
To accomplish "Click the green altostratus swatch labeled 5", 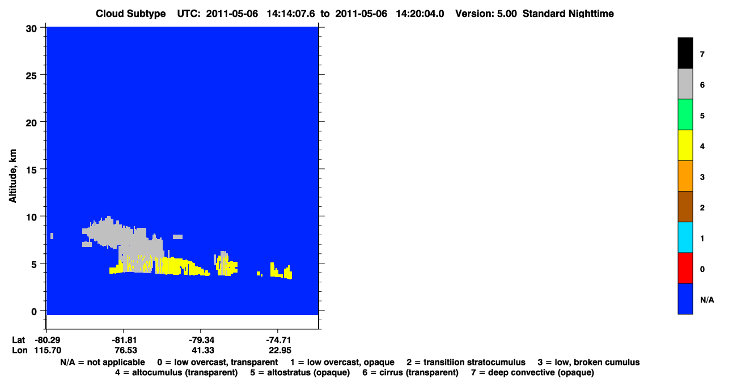I will (x=685, y=114).
